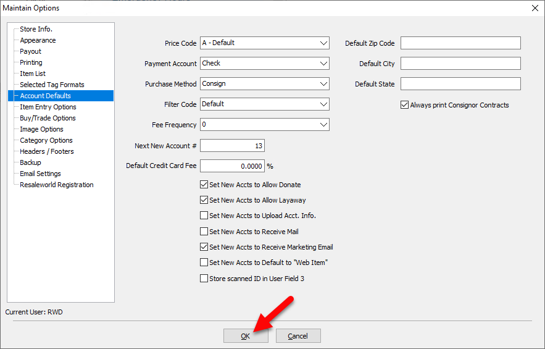Focus the Next New Account # field
Screen dimensions: 545x349
tap(232, 146)
